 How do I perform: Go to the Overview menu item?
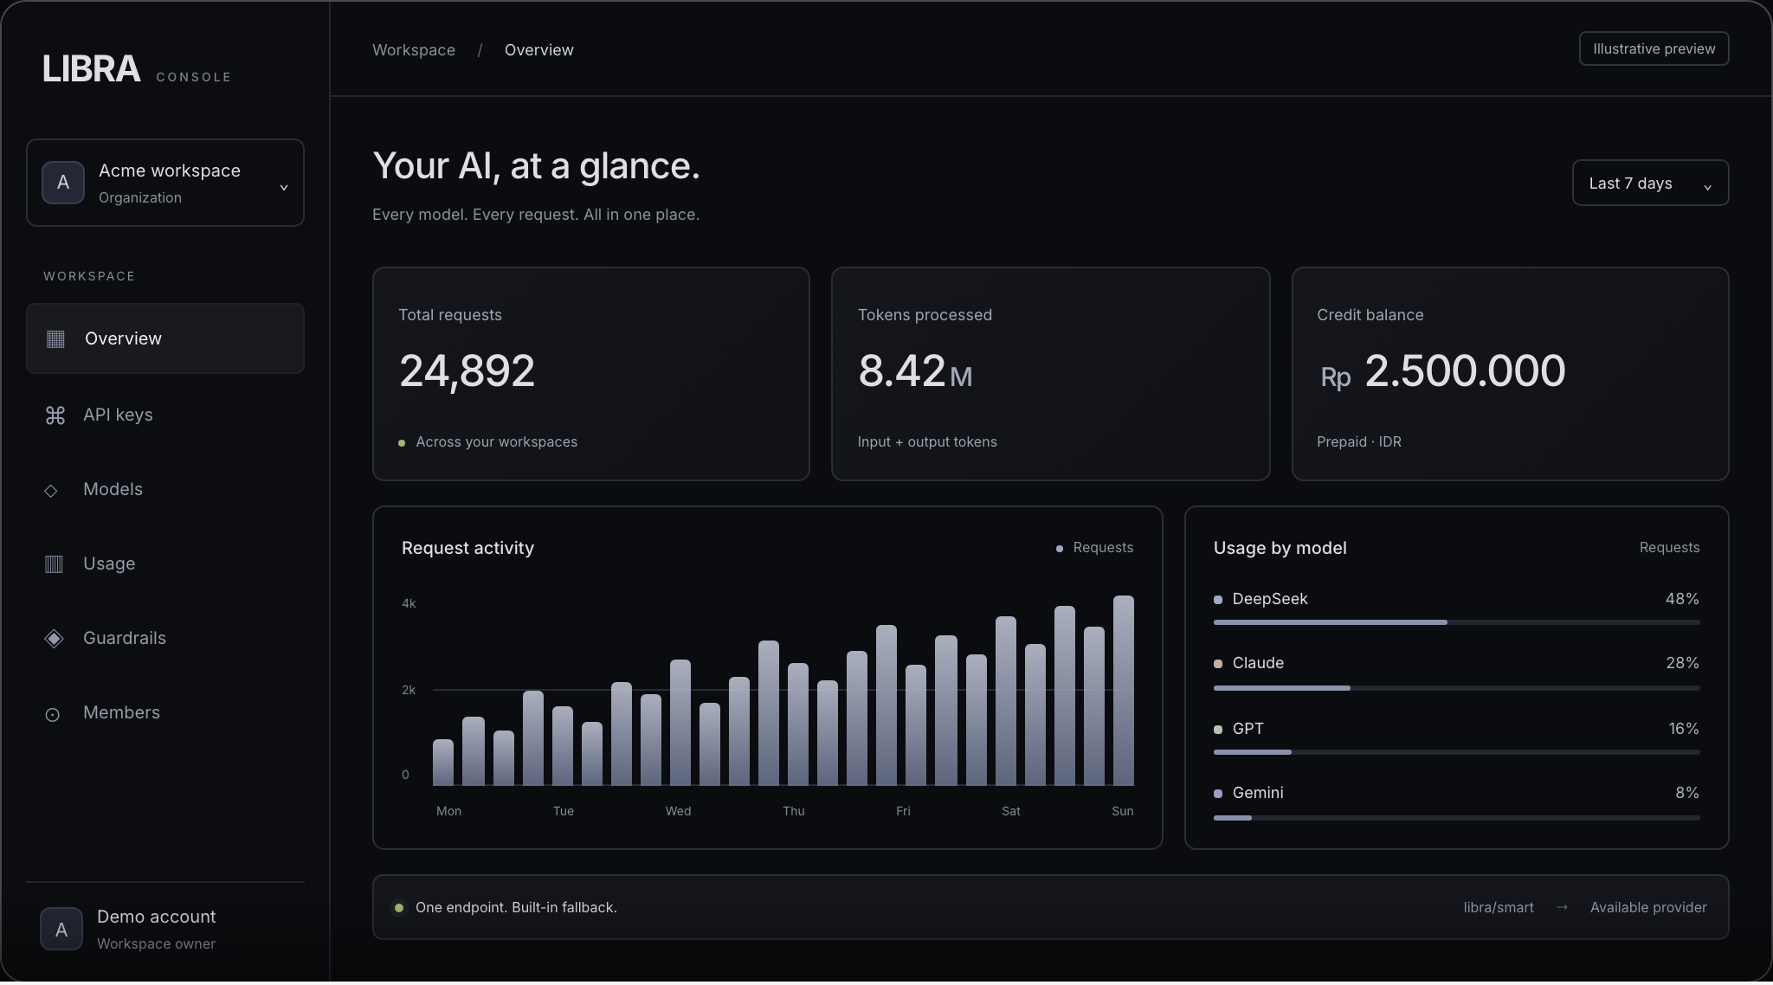coord(165,338)
